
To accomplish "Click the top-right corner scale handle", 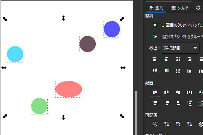I will tap(122, 19).
